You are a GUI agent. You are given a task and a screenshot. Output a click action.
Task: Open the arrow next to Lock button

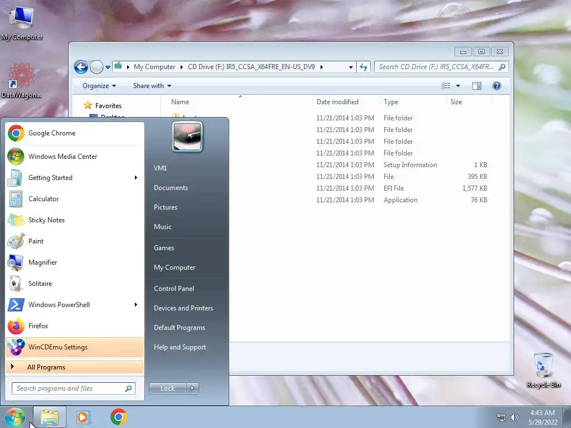click(x=192, y=388)
